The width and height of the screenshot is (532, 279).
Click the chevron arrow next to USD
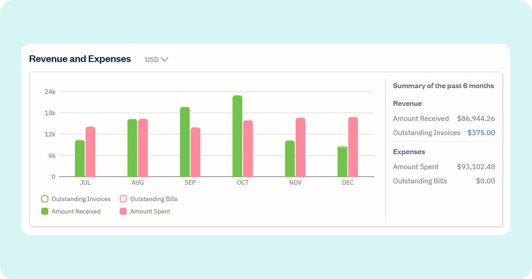(x=164, y=59)
